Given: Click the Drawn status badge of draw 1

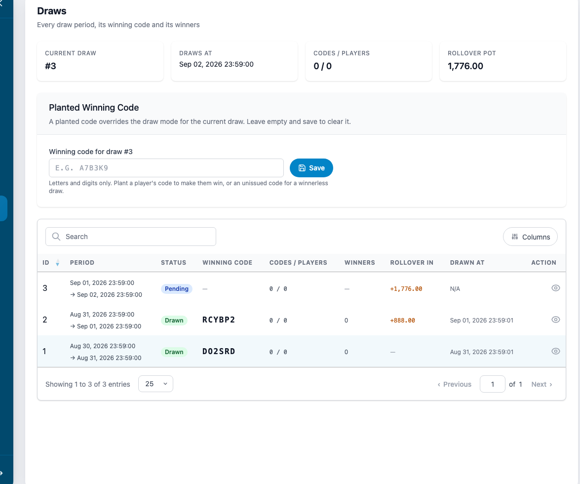Looking at the screenshot, I should point(174,352).
